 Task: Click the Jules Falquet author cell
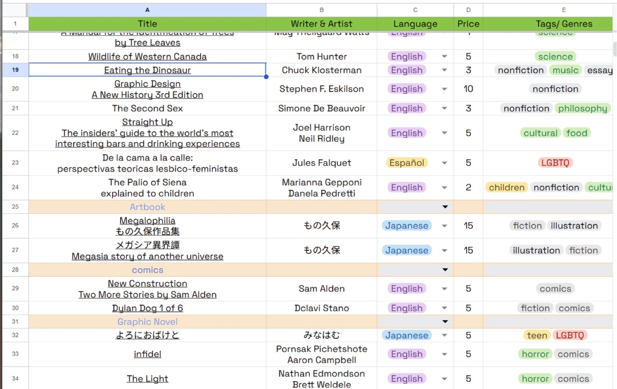tap(322, 163)
